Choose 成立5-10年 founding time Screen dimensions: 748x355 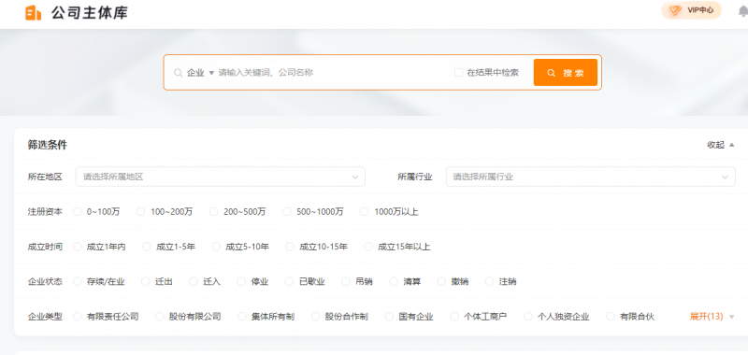click(x=216, y=247)
